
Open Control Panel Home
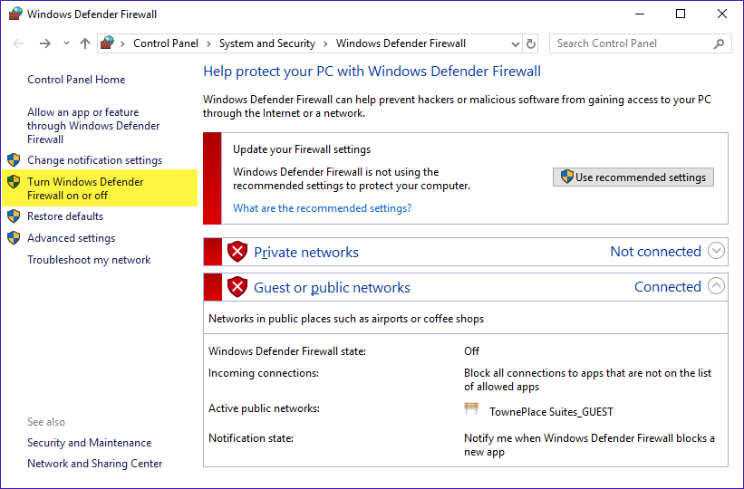click(x=76, y=80)
